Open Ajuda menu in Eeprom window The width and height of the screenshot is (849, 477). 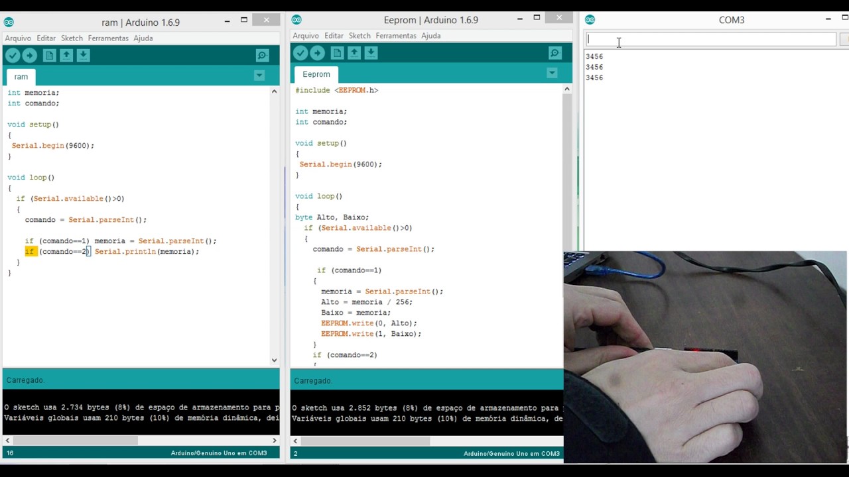coord(431,36)
